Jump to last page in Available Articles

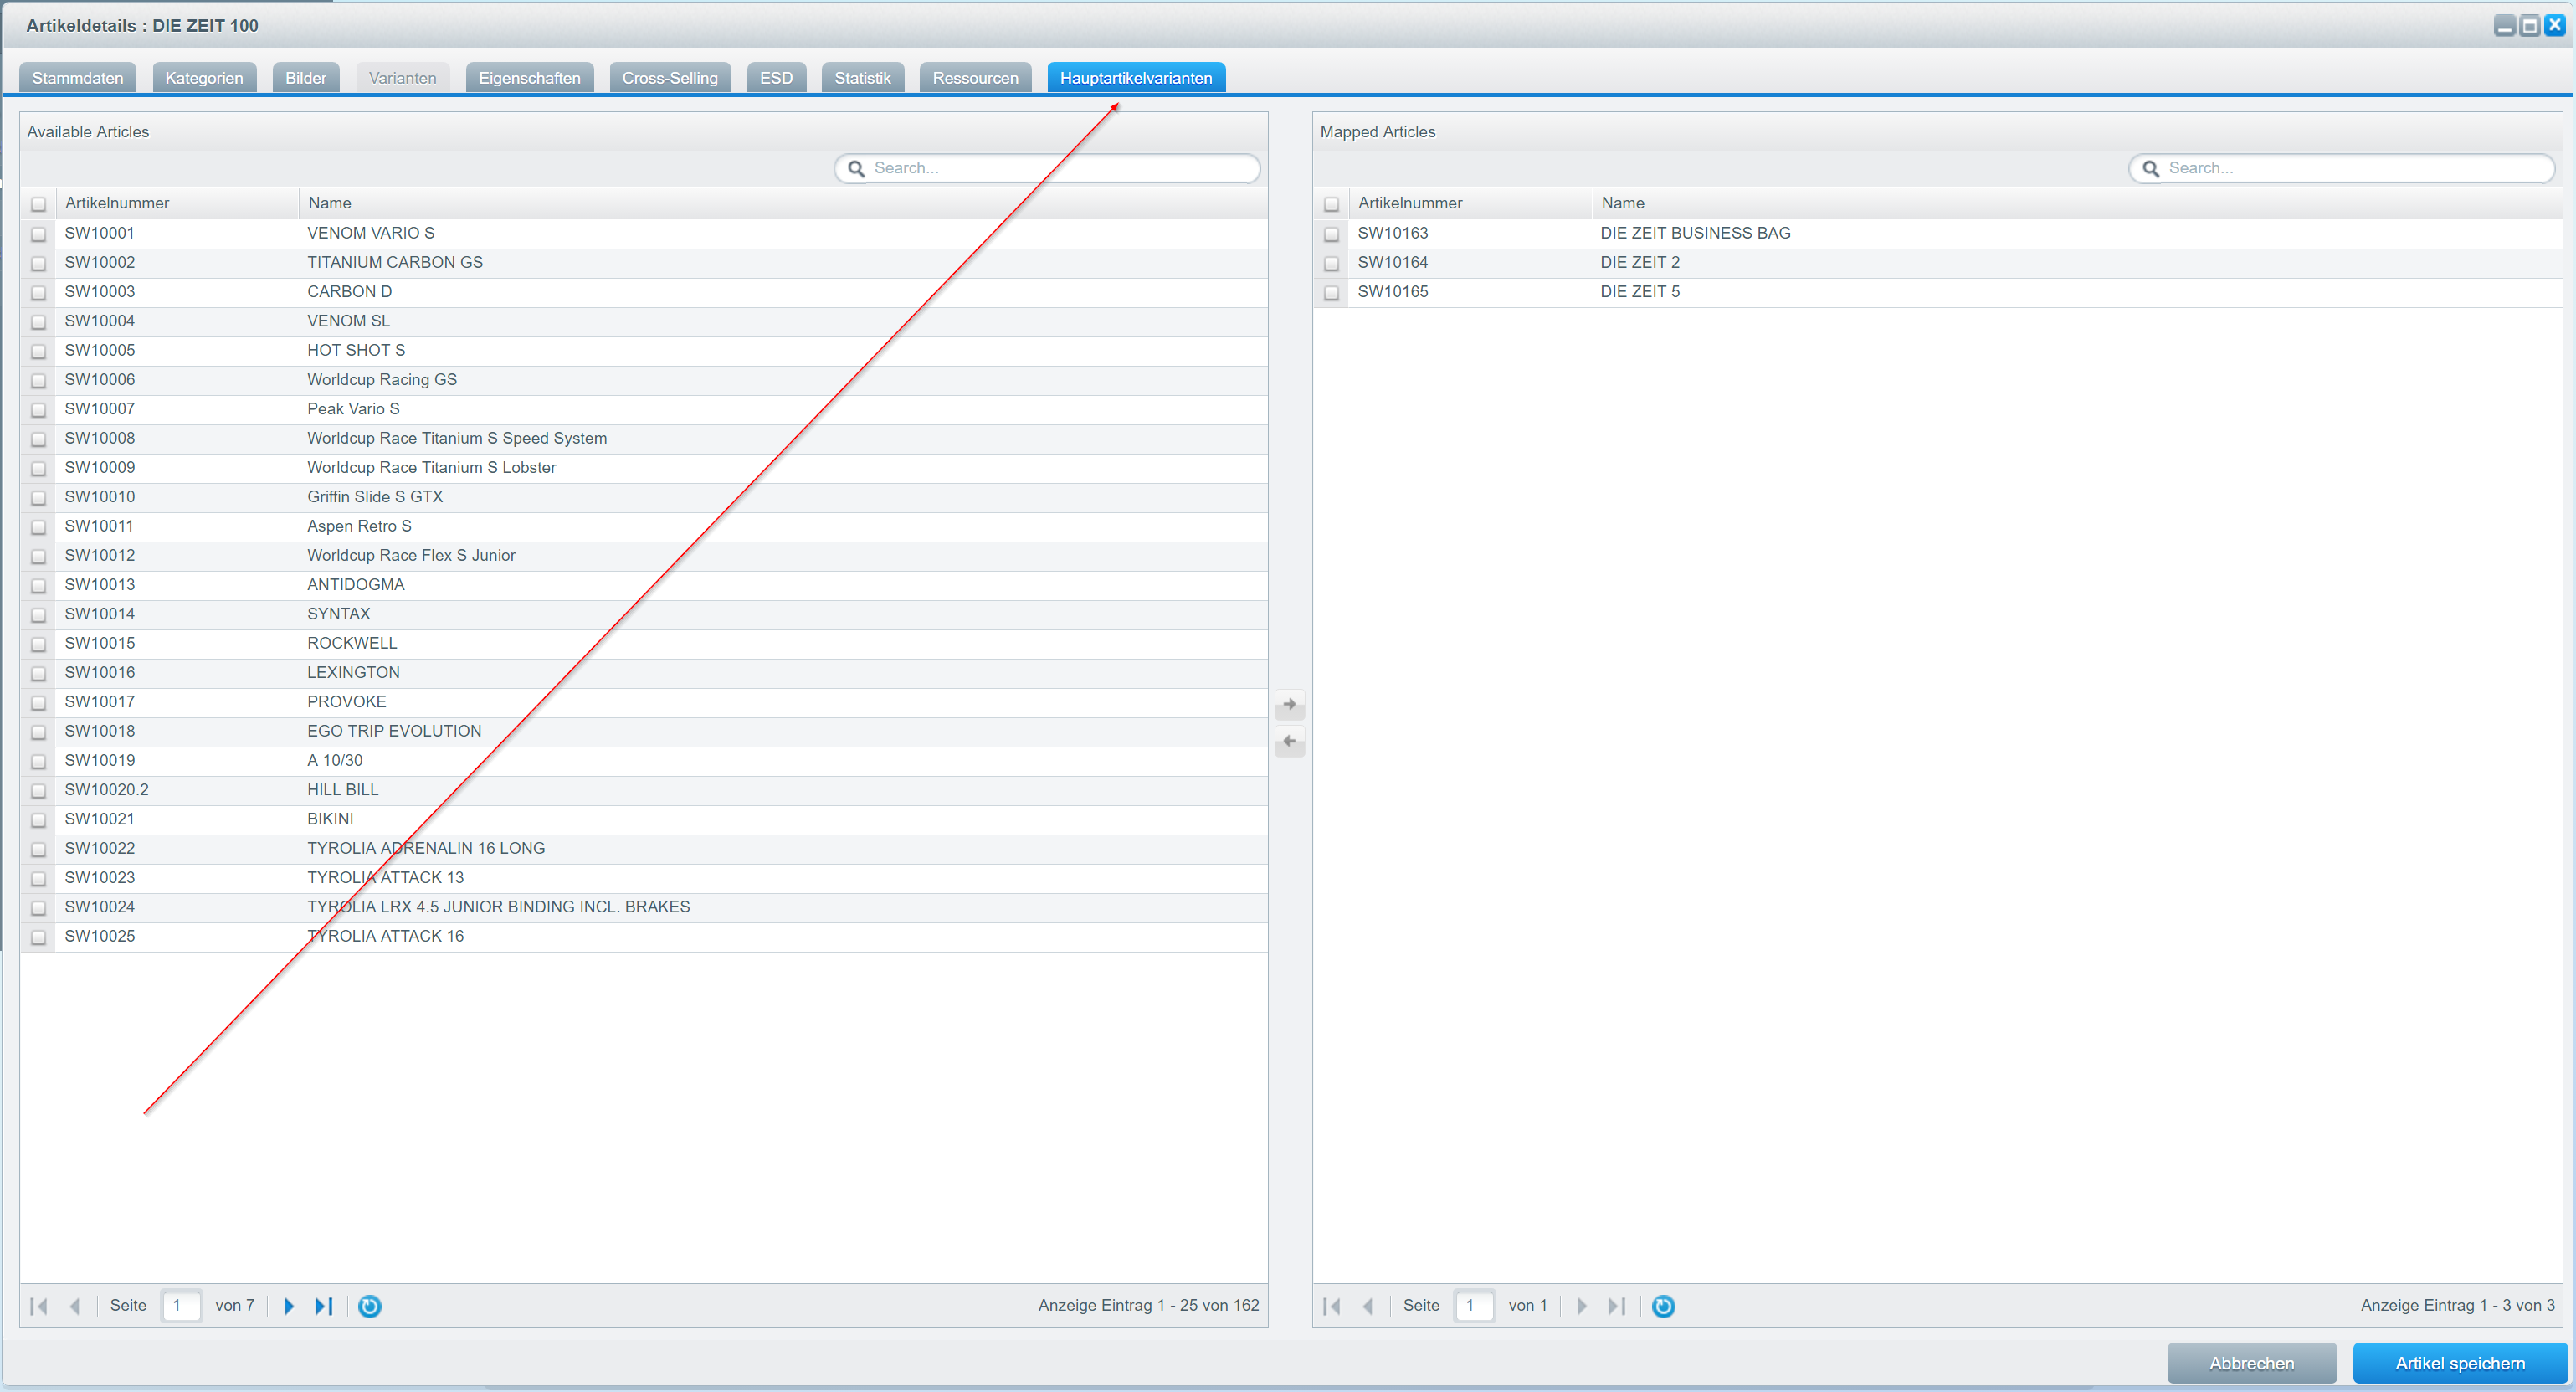[x=323, y=1306]
